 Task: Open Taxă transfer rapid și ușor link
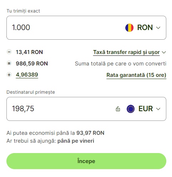pyautogui.click(x=126, y=52)
